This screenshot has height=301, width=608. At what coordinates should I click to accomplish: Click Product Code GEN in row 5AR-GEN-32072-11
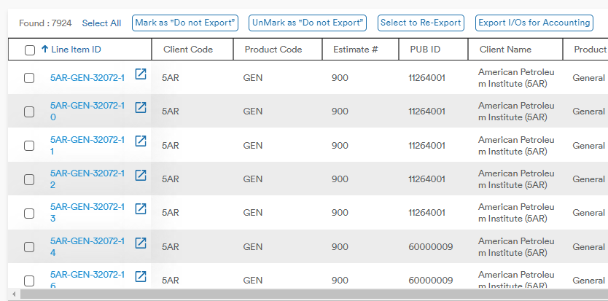[x=253, y=146]
